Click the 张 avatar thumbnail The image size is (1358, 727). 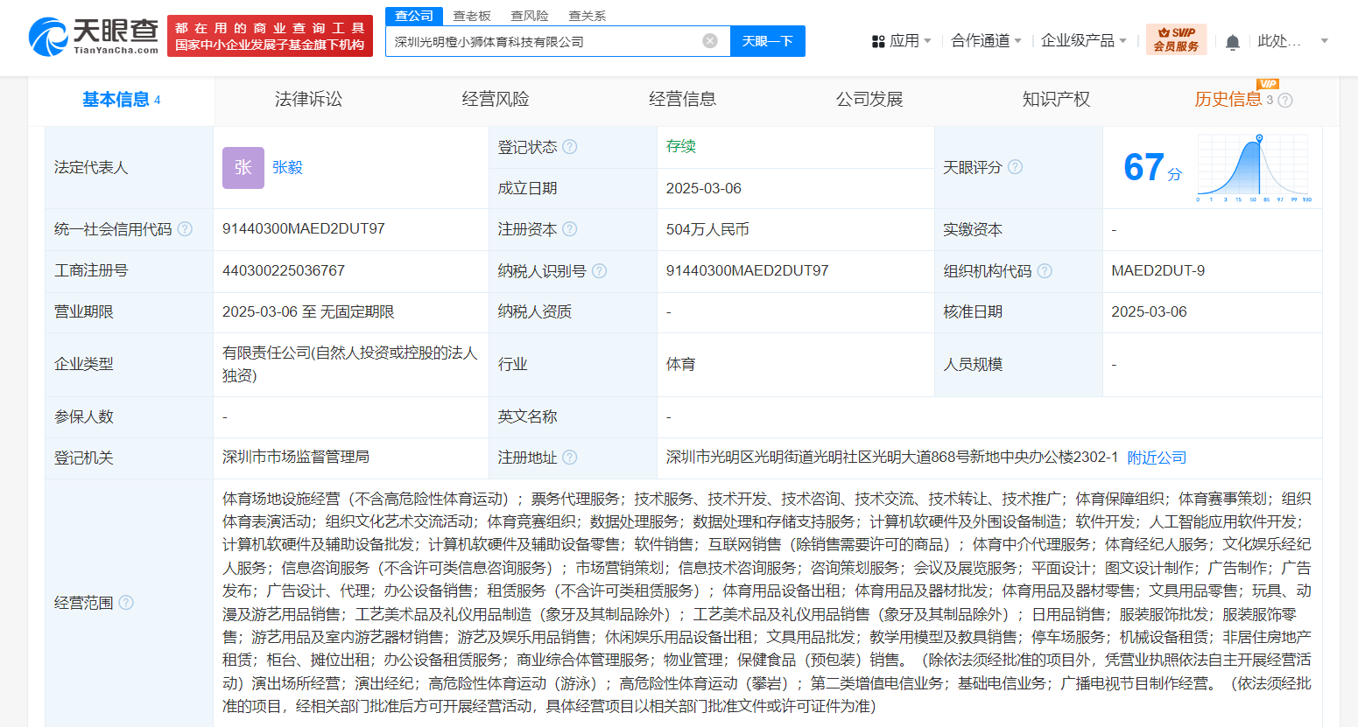point(243,168)
